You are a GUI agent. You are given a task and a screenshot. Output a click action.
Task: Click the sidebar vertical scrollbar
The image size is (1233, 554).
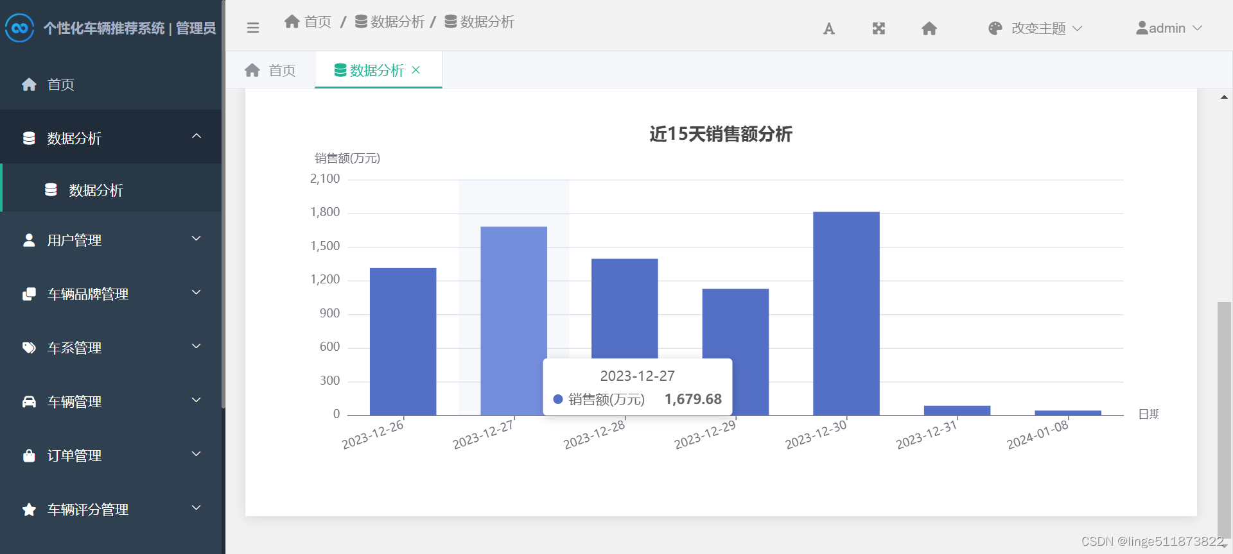(x=223, y=204)
